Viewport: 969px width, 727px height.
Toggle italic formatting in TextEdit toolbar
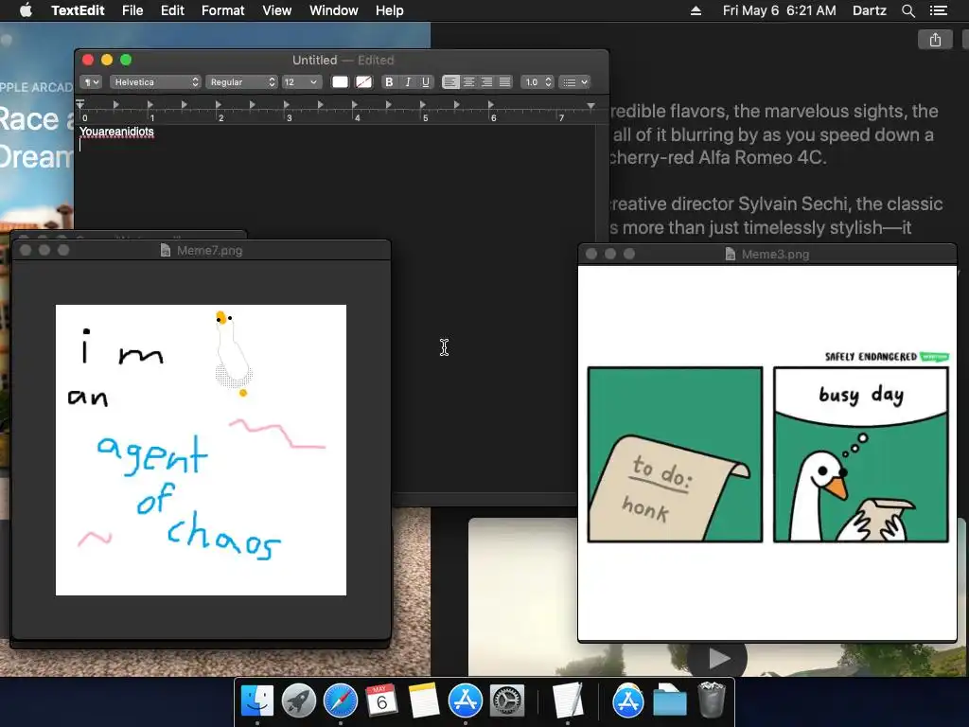pyautogui.click(x=407, y=82)
